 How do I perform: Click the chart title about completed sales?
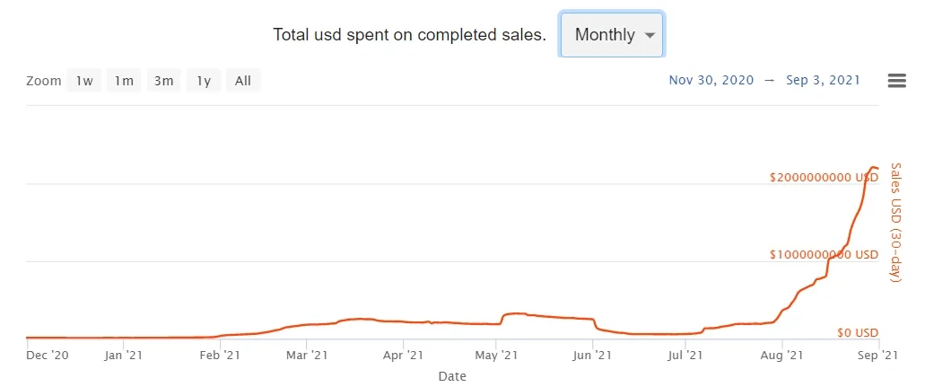(409, 35)
